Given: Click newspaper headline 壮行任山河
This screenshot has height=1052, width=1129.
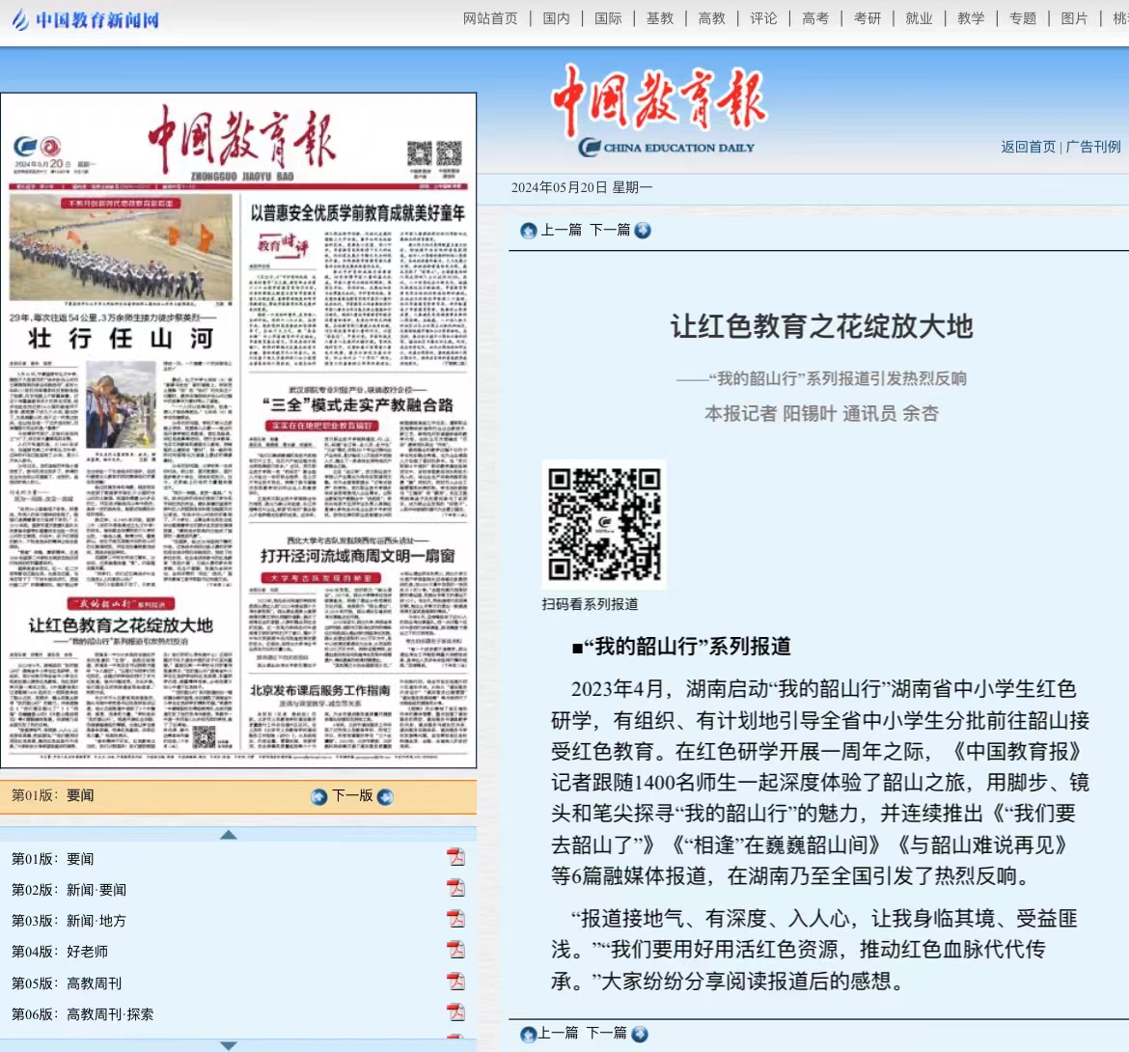Looking at the screenshot, I should click(121, 339).
